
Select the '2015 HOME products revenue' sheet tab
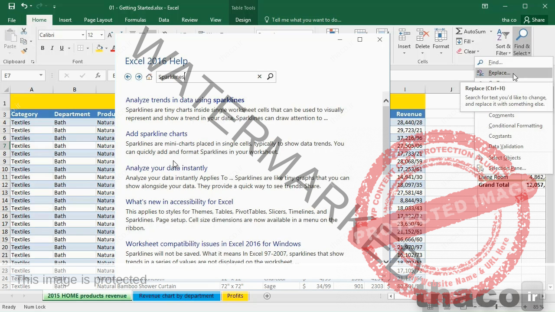click(x=87, y=296)
